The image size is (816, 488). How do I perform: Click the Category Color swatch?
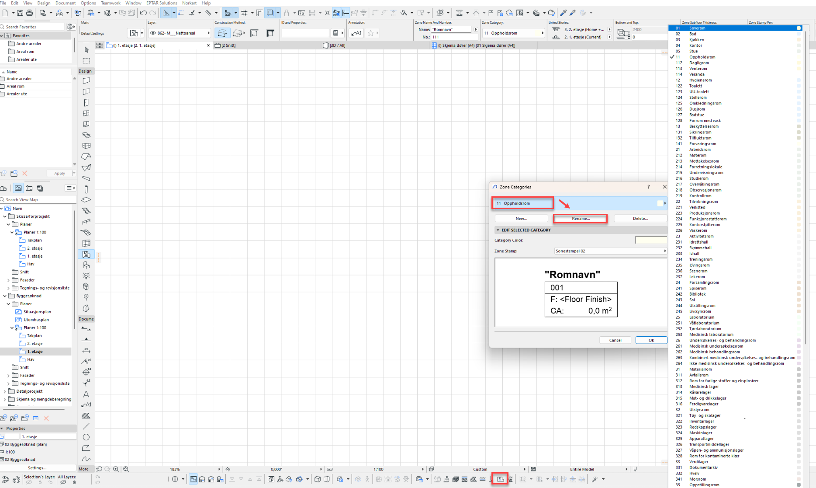tap(650, 240)
